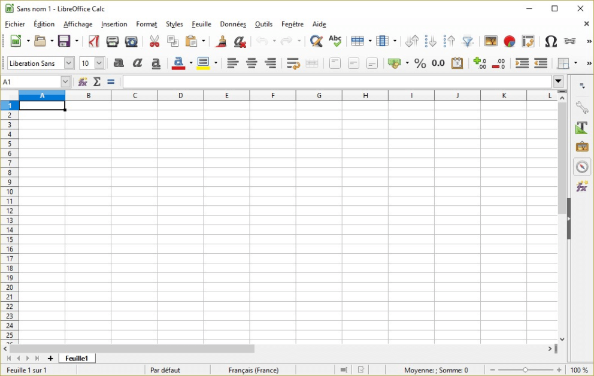Insert a special character with the Omega icon

pyautogui.click(x=551, y=41)
